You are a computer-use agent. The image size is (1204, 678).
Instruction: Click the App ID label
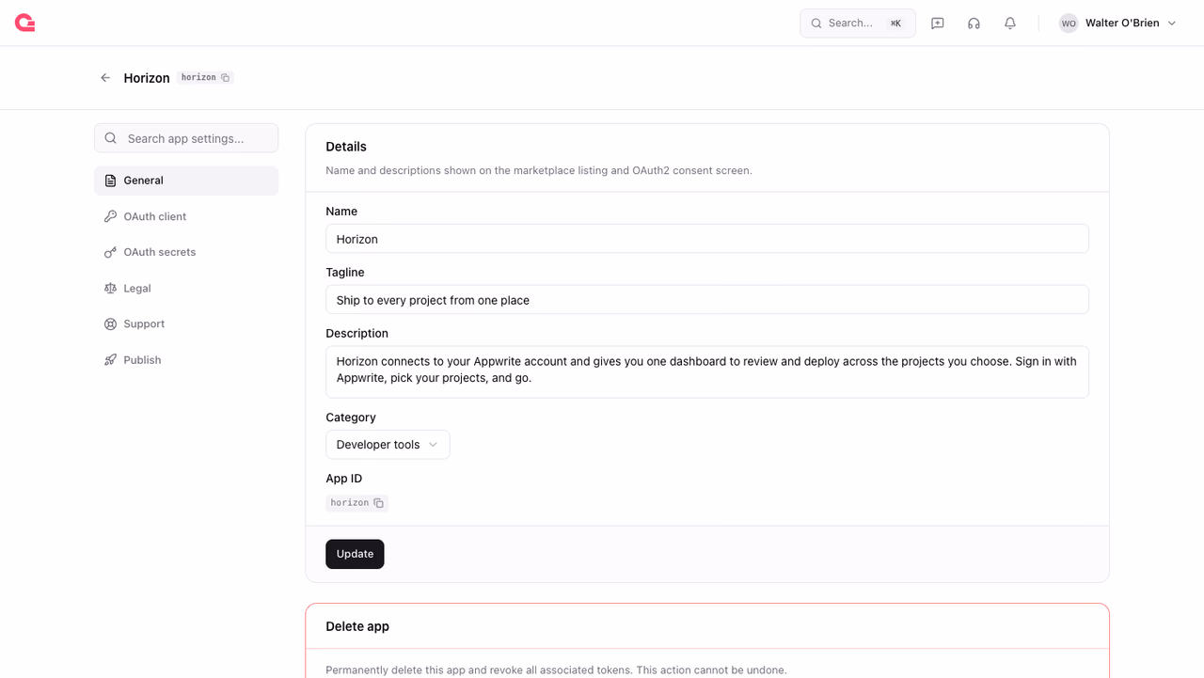pyautogui.click(x=344, y=479)
